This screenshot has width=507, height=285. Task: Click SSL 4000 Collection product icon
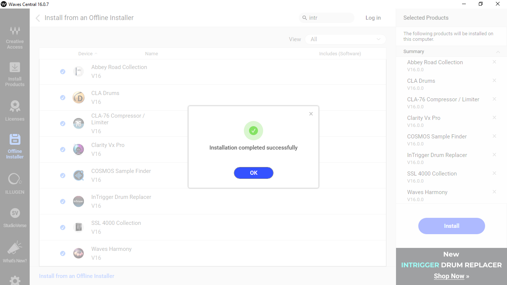pyautogui.click(x=78, y=227)
